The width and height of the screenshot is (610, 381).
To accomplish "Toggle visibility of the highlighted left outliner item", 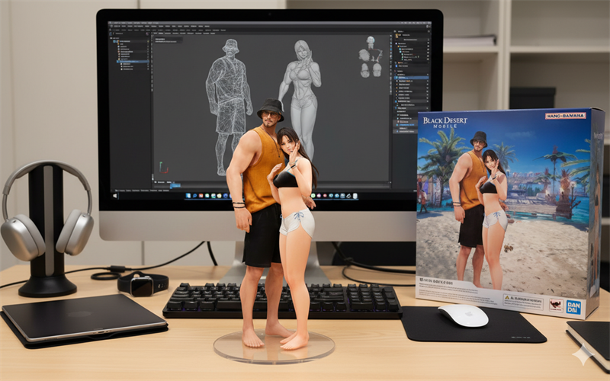I will 149,61.
